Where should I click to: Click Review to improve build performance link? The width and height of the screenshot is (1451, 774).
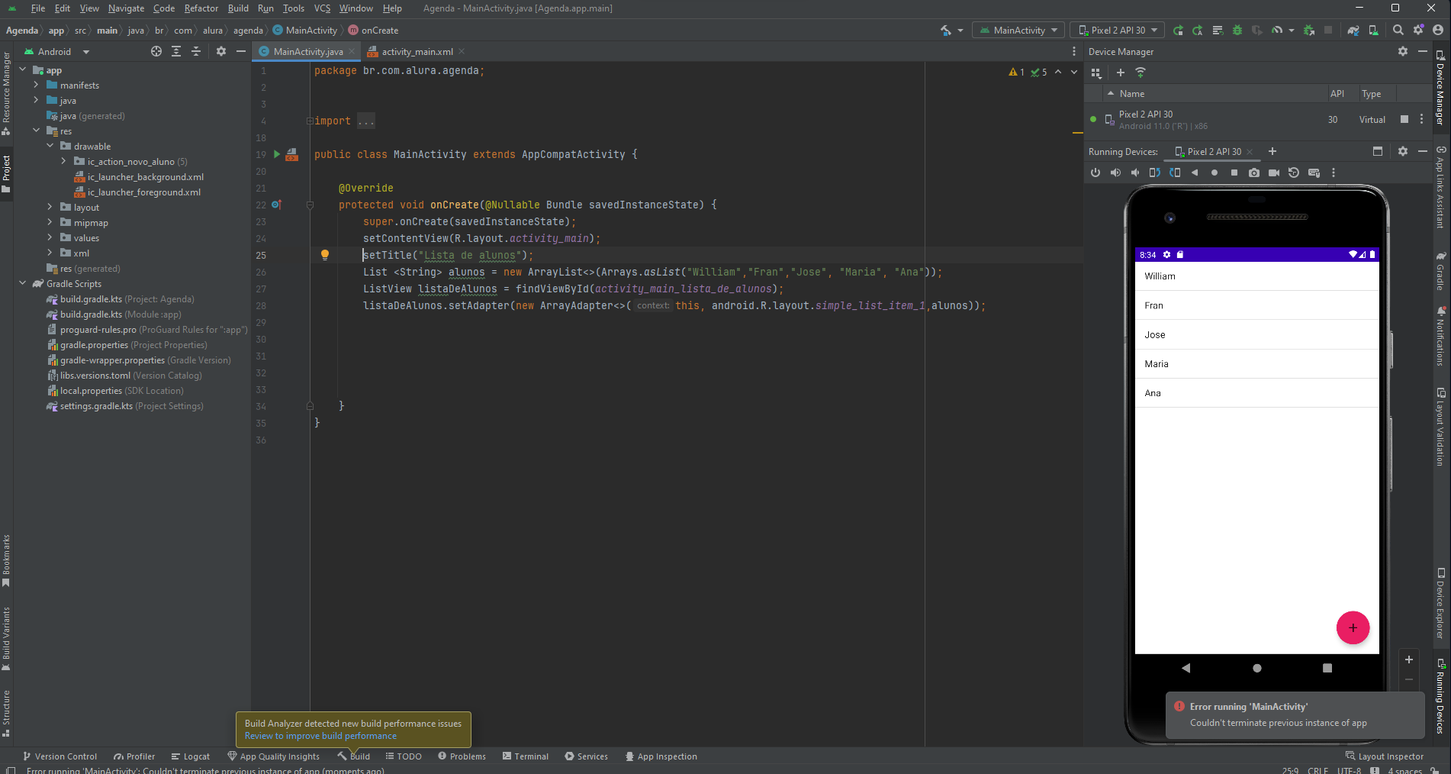(x=320, y=736)
